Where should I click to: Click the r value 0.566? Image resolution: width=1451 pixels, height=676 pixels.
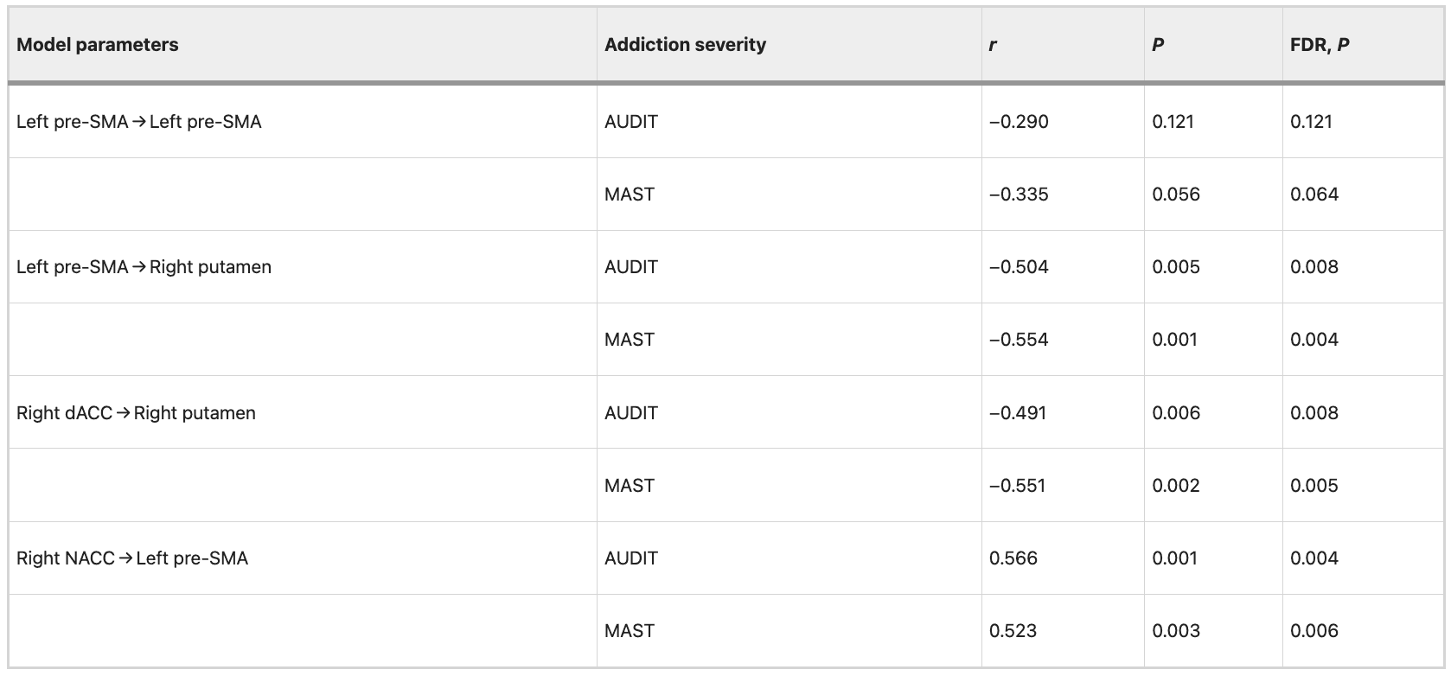1013,558
